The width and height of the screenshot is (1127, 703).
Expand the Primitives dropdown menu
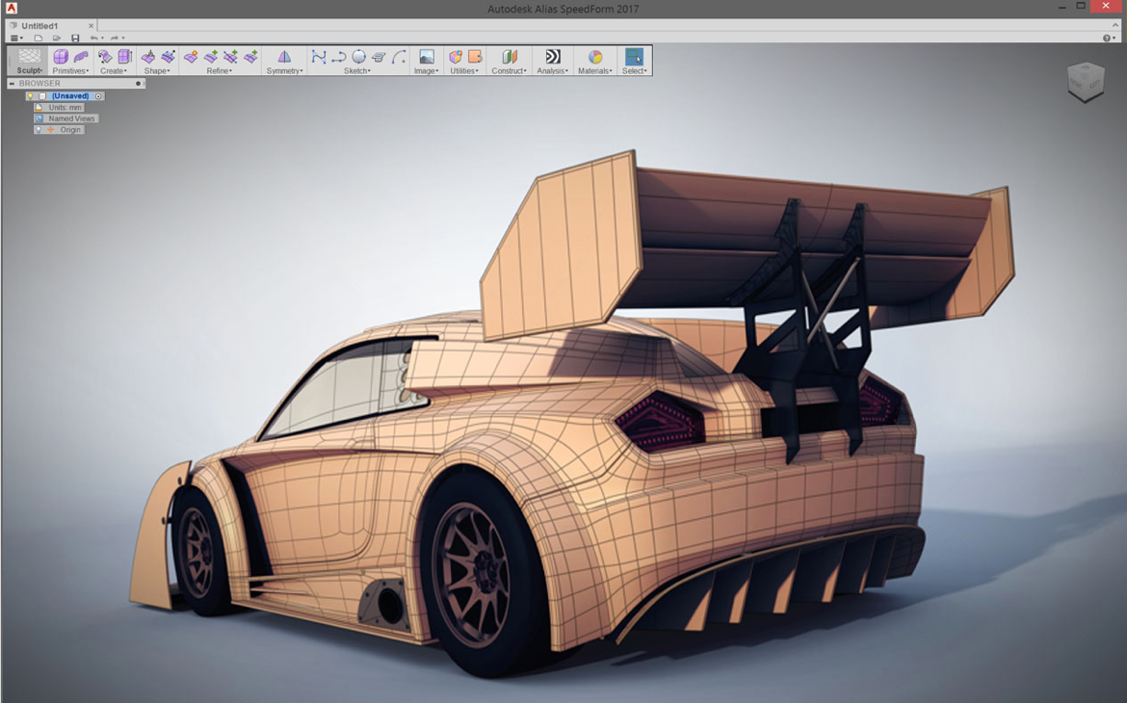click(x=70, y=71)
